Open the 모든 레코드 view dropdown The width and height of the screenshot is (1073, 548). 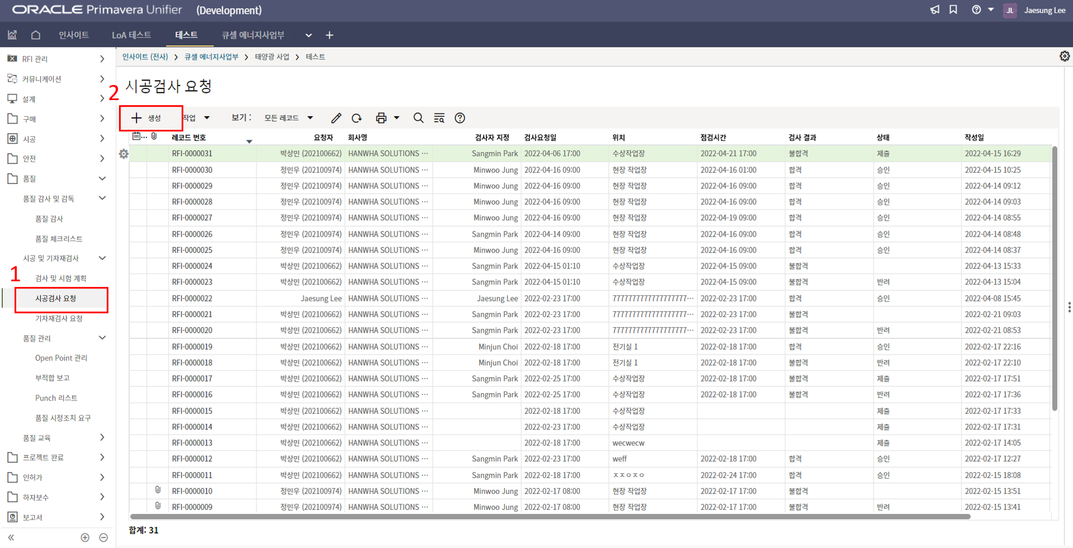point(288,118)
